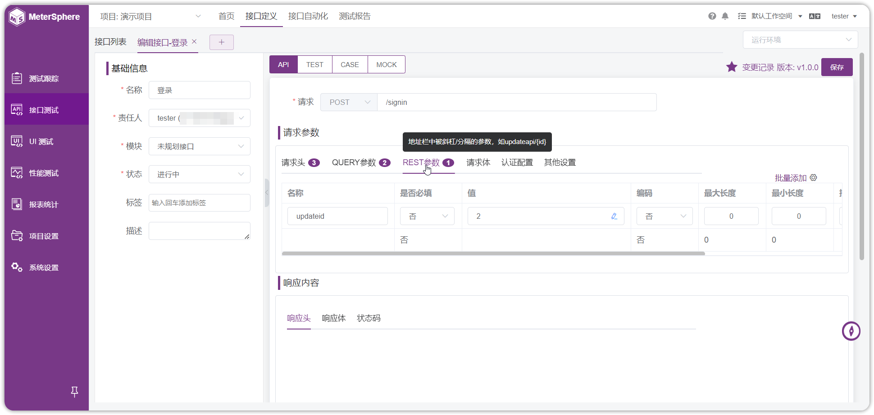The image size is (874, 415).
Task: Click the MeterSphere logo icon
Action: (x=17, y=17)
